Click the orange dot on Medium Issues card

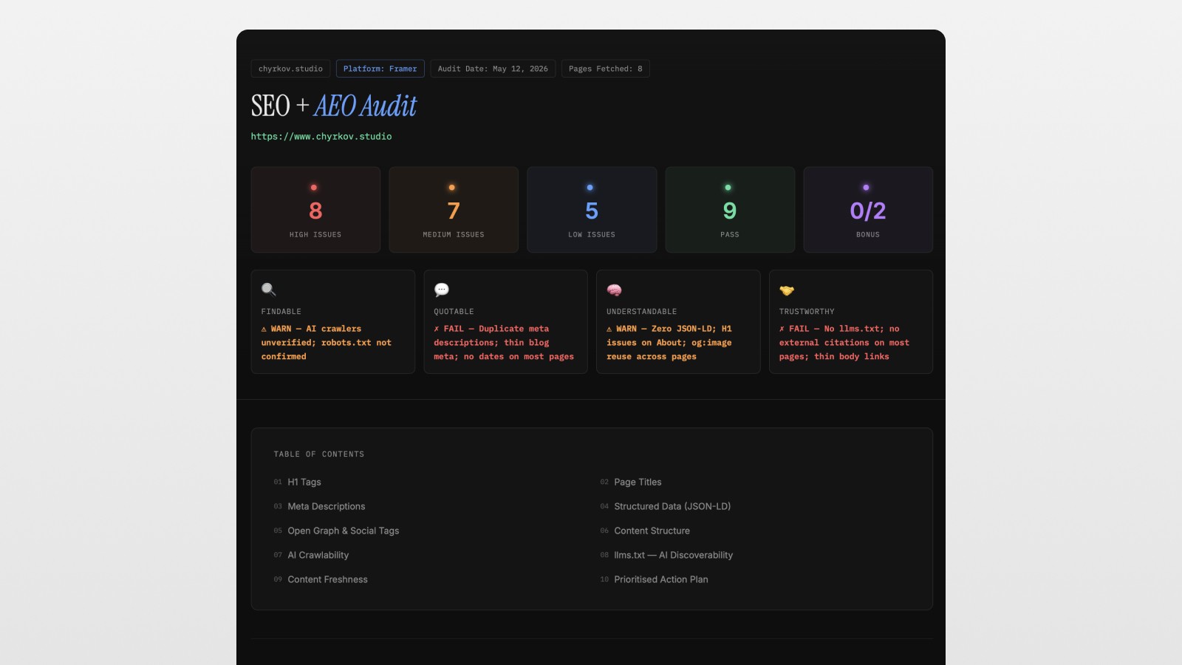click(x=452, y=188)
